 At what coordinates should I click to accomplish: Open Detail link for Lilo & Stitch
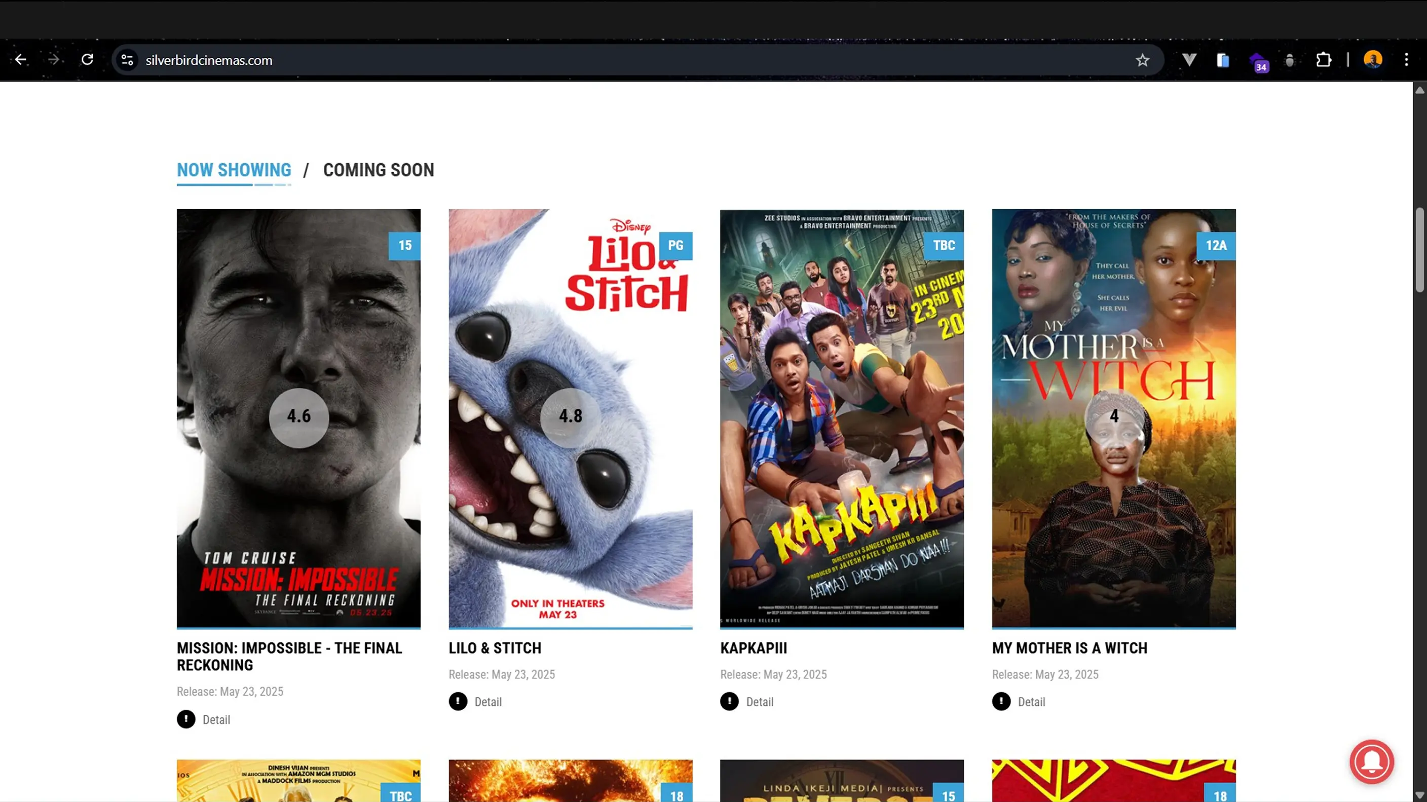[488, 702]
